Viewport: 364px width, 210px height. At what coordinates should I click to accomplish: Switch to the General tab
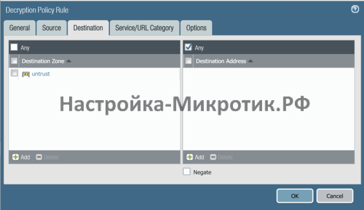(20, 28)
